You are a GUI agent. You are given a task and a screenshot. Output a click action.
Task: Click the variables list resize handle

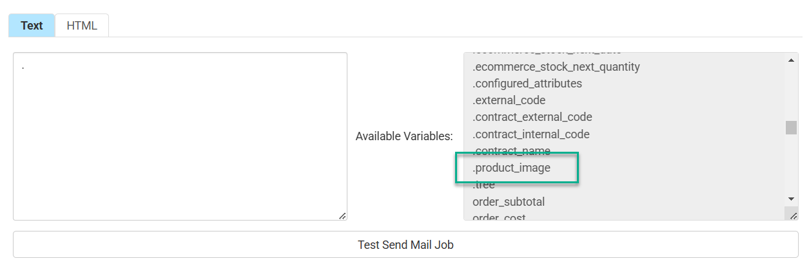pyautogui.click(x=791, y=215)
